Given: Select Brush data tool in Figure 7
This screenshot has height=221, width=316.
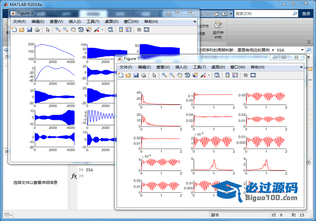Looking at the screenshot, I should 203,75.
